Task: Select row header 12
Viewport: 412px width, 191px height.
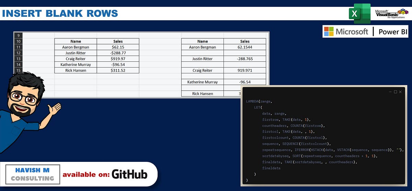Action: pyautogui.click(x=18, y=53)
